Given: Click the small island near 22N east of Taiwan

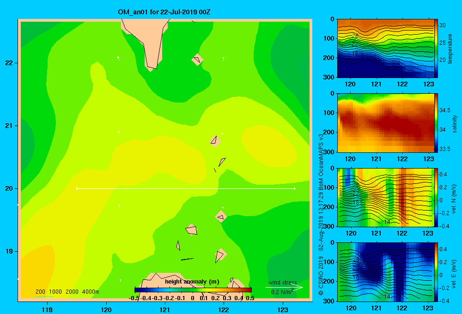Looking at the screenshot, I should 197,60.
